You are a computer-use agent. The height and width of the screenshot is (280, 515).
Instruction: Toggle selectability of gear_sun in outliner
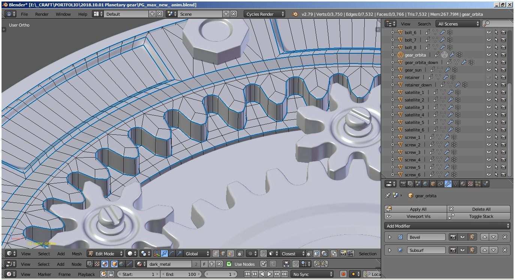[x=496, y=70]
